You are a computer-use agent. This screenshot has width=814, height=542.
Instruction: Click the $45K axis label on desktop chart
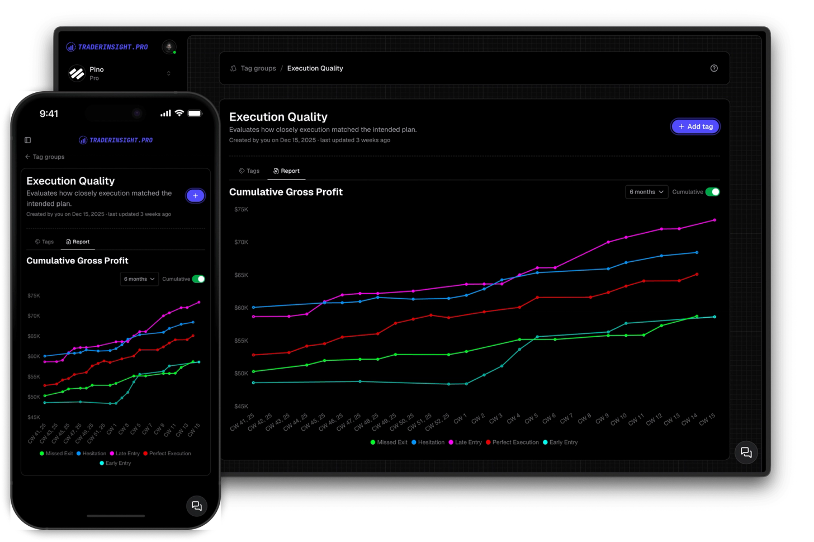coord(241,406)
